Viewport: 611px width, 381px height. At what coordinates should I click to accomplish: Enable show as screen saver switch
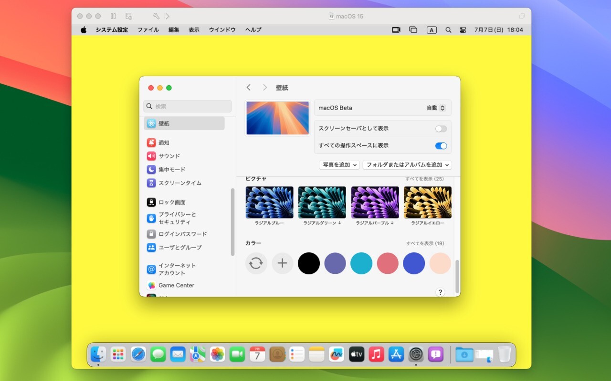441,129
